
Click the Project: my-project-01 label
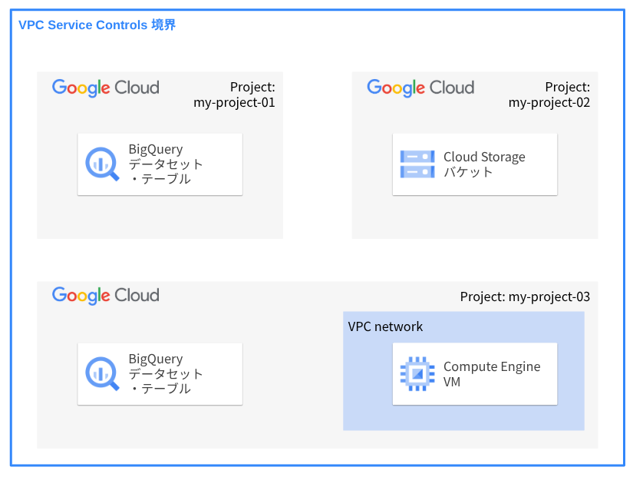(x=234, y=94)
